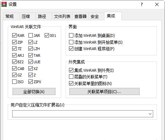Select the 查看器 tab
Viewport: 165px width, 140px height.
coord(80,17)
